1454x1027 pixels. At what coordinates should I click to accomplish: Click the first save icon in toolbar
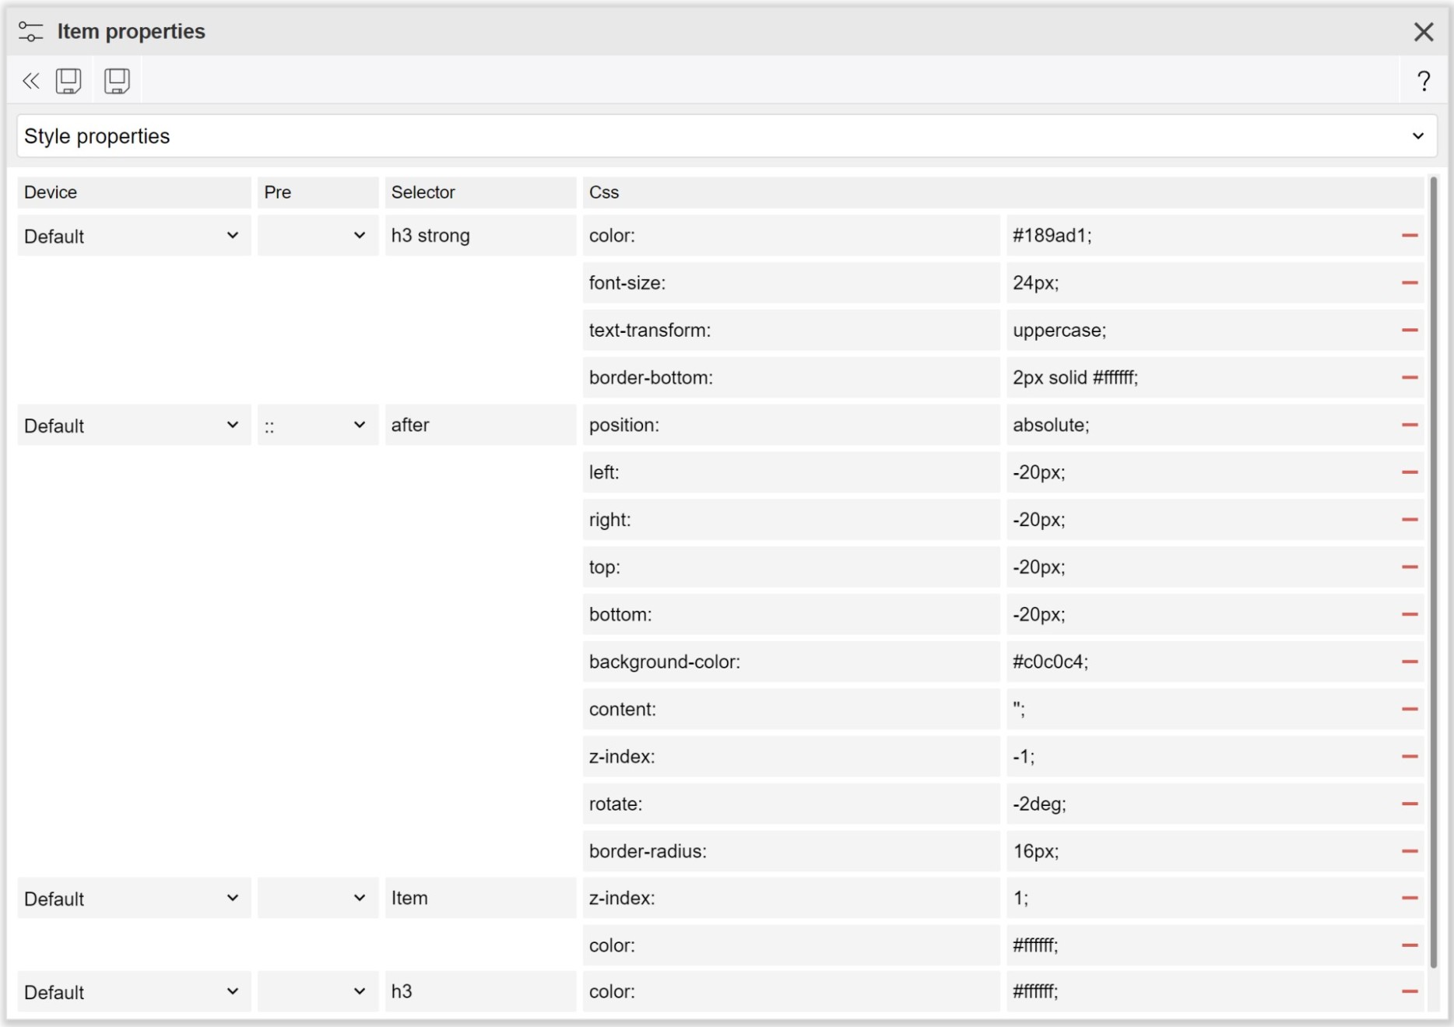[68, 81]
